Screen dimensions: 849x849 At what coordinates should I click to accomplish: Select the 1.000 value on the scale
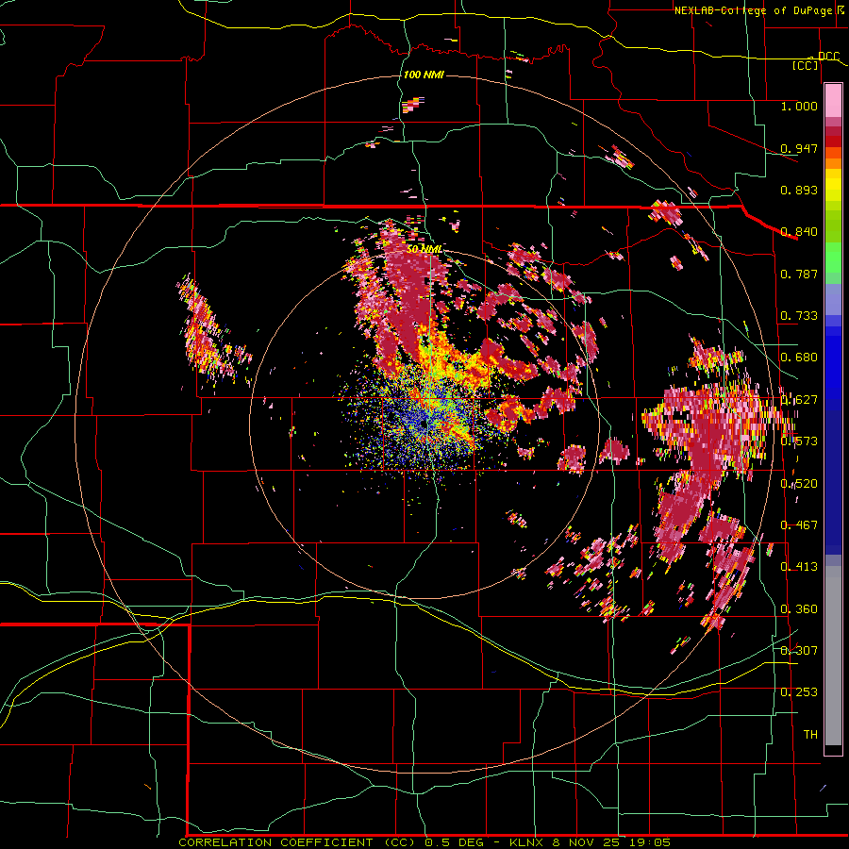point(799,106)
